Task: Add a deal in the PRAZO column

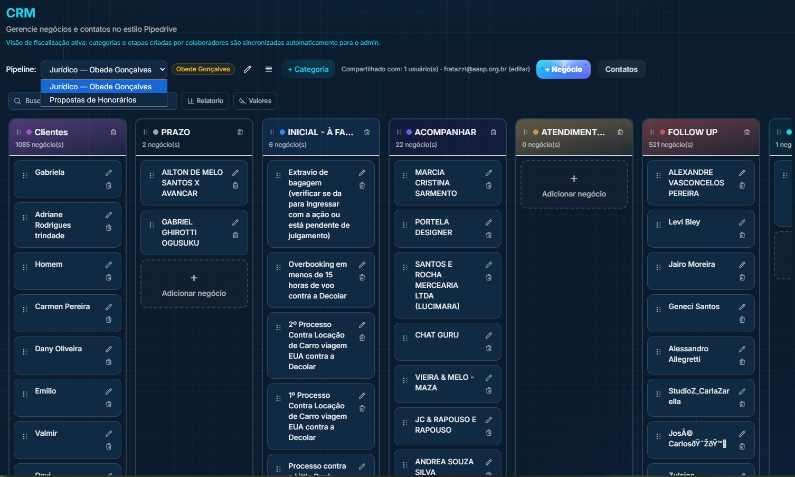Action: click(x=194, y=284)
